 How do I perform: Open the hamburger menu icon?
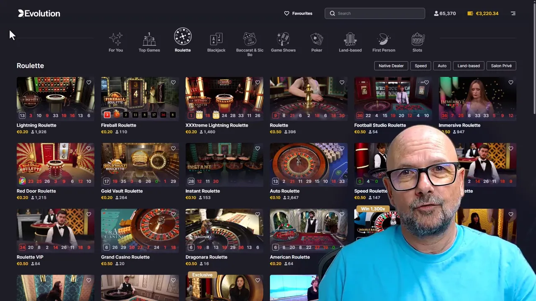click(513, 13)
